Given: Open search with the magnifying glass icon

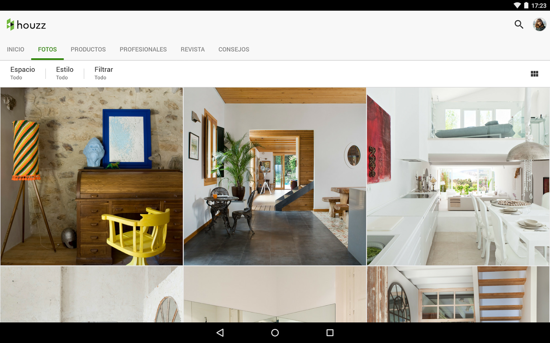Looking at the screenshot, I should click(519, 24).
